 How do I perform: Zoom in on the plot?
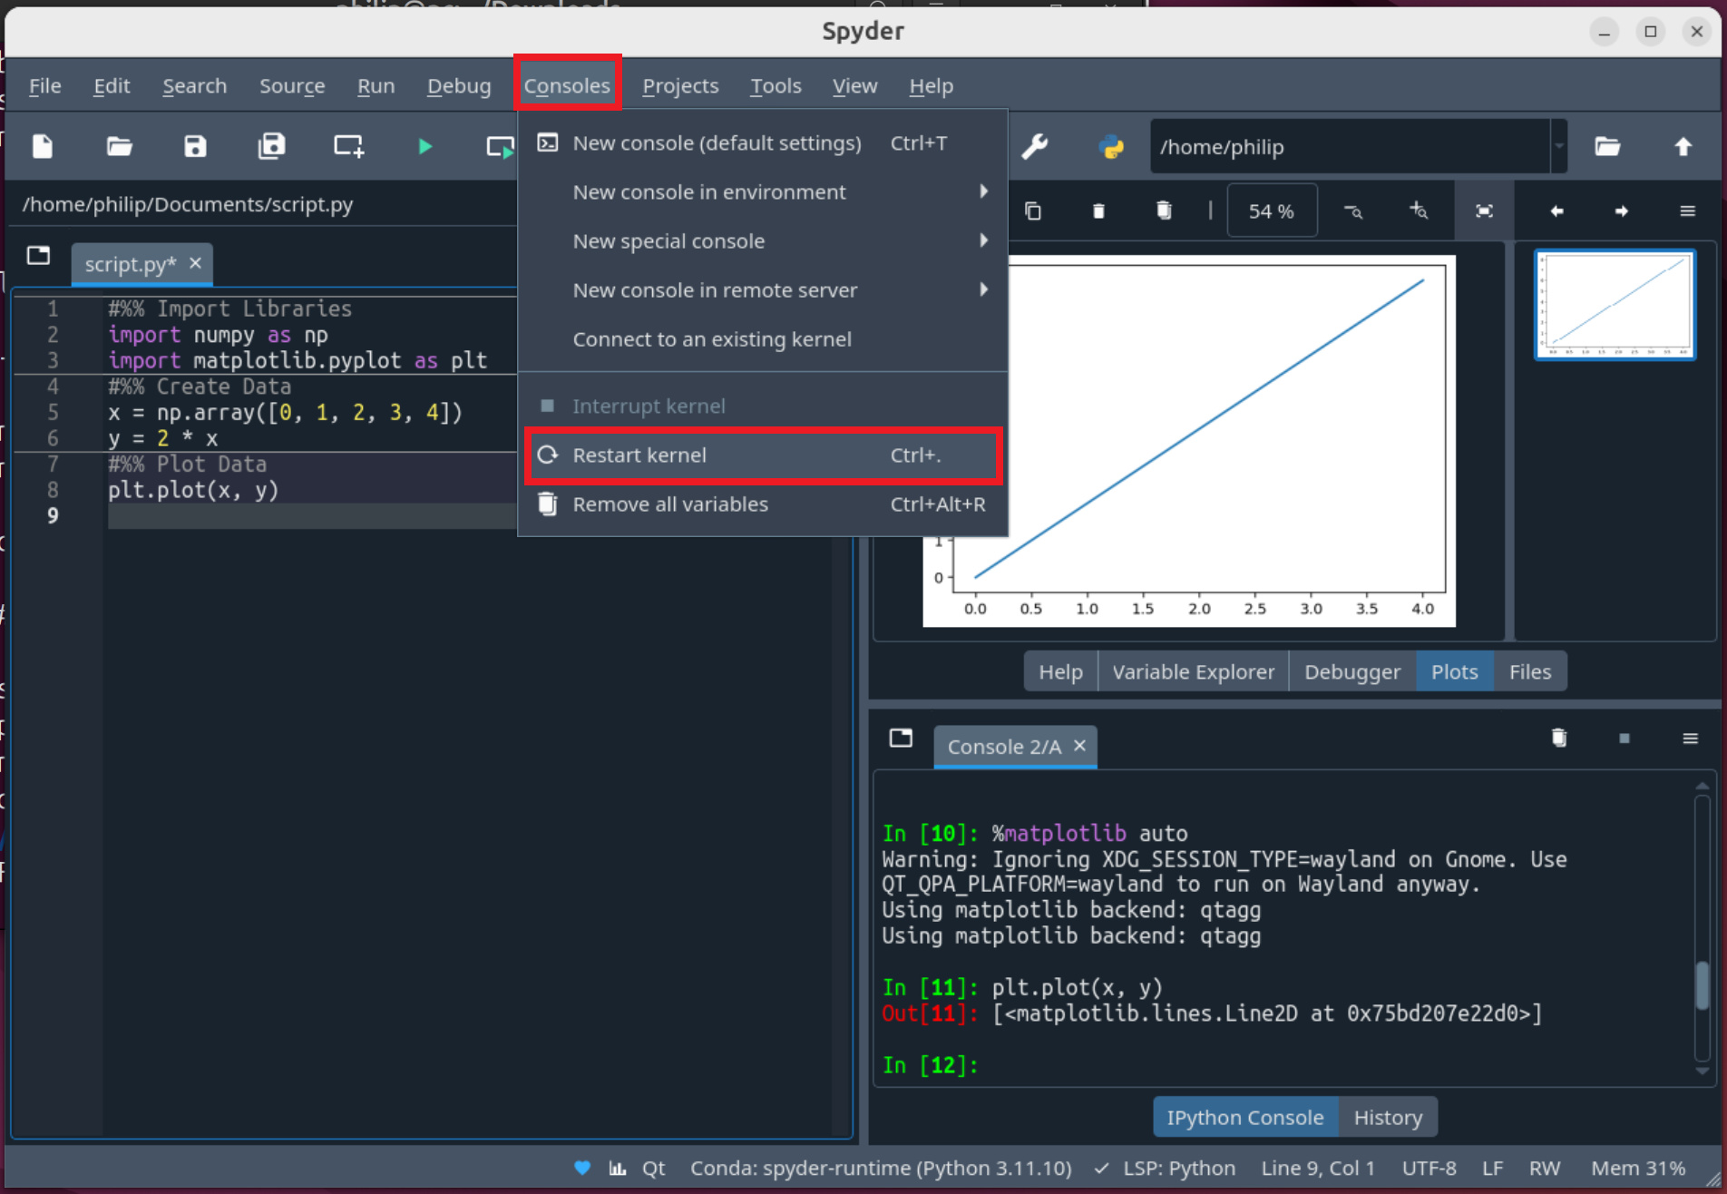click(1419, 211)
